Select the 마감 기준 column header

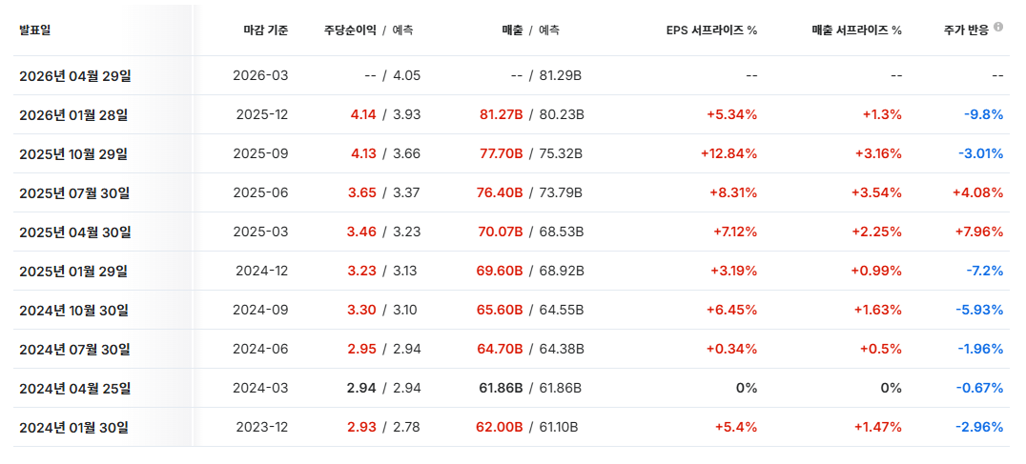coord(266,30)
